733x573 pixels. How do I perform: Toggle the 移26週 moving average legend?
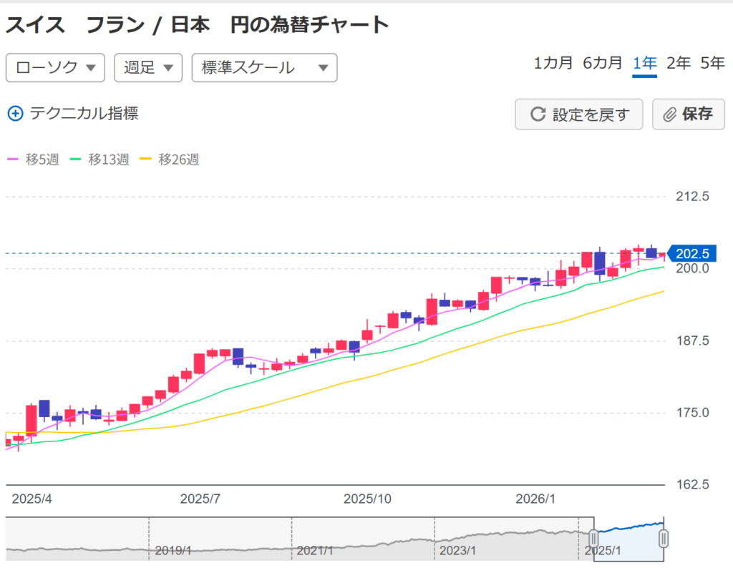click(x=169, y=160)
